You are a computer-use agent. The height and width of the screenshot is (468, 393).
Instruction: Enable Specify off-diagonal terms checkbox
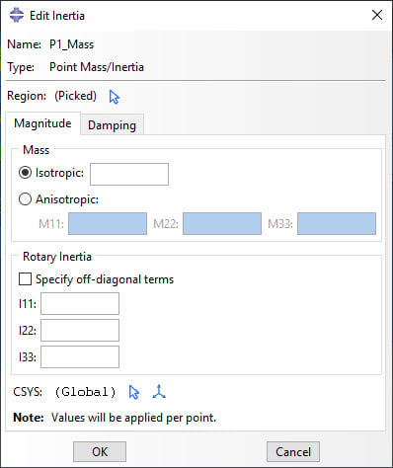(x=25, y=278)
